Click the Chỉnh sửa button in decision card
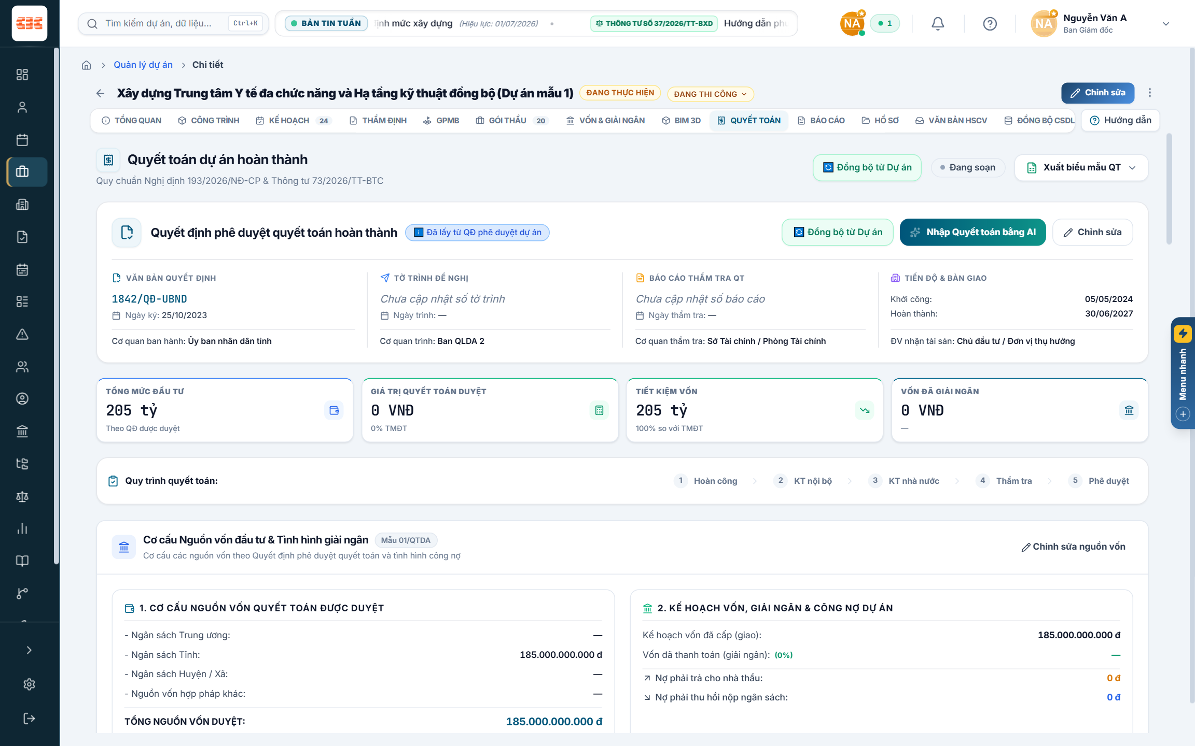The height and width of the screenshot is (746, 1195). (1092, 232)
